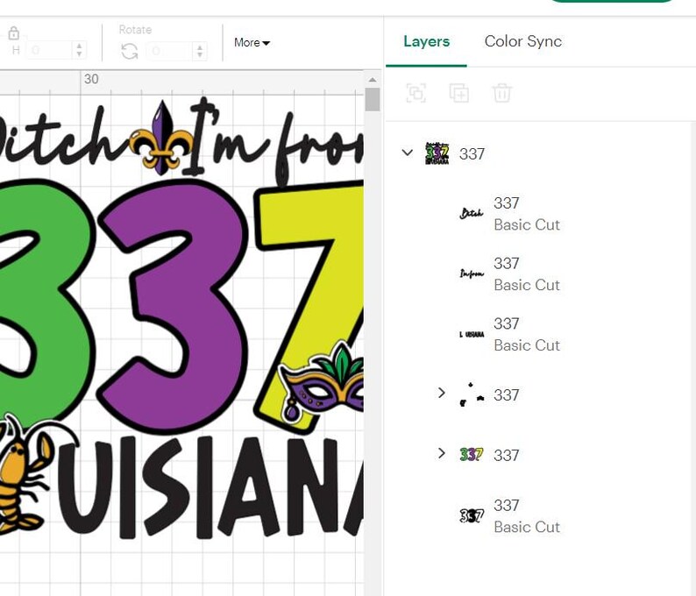This screenshot has height=596, width=696.
Task: Click the Delete trash icon
Action: [502, 93]
